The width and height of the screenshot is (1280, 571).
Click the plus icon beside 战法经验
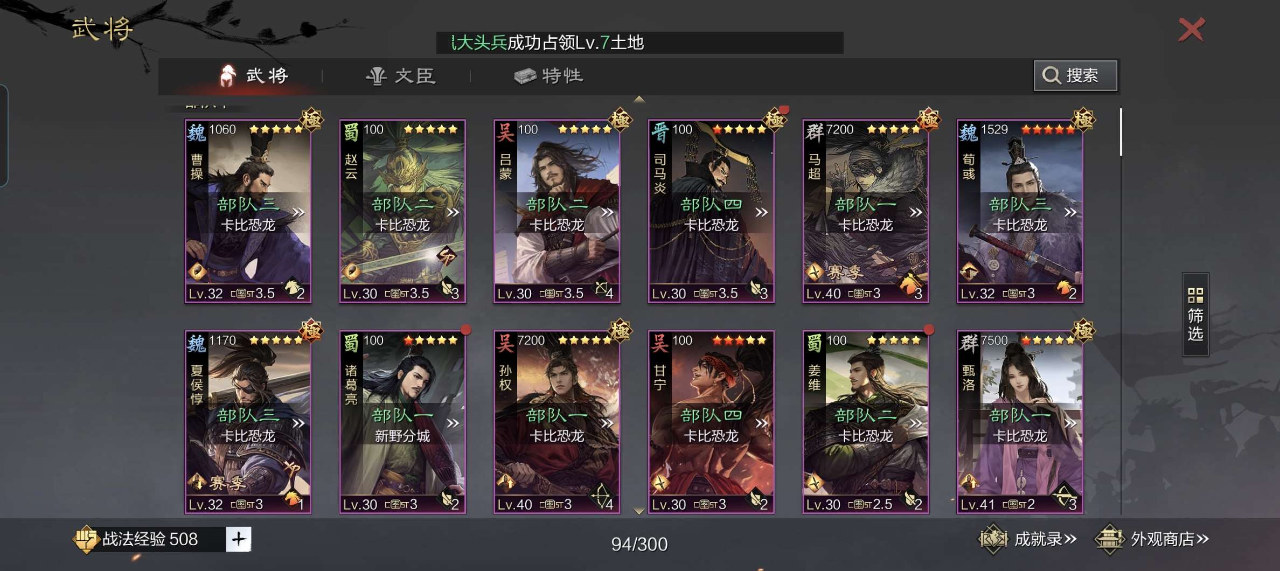(x=239, y=539)
